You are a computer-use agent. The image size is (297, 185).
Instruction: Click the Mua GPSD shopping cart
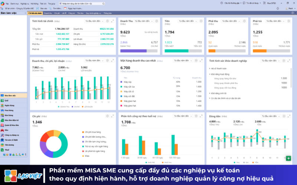270,3
